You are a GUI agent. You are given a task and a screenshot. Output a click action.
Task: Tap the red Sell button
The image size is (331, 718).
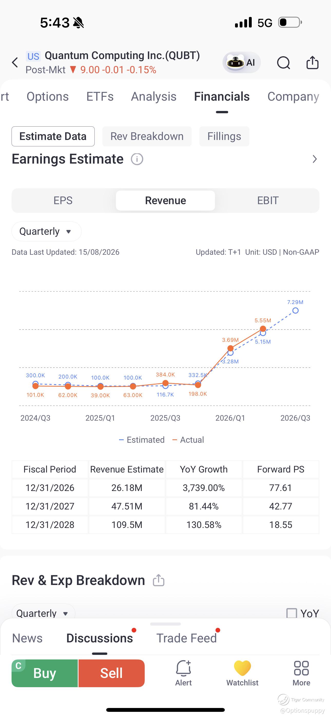(x=111, y=673)
